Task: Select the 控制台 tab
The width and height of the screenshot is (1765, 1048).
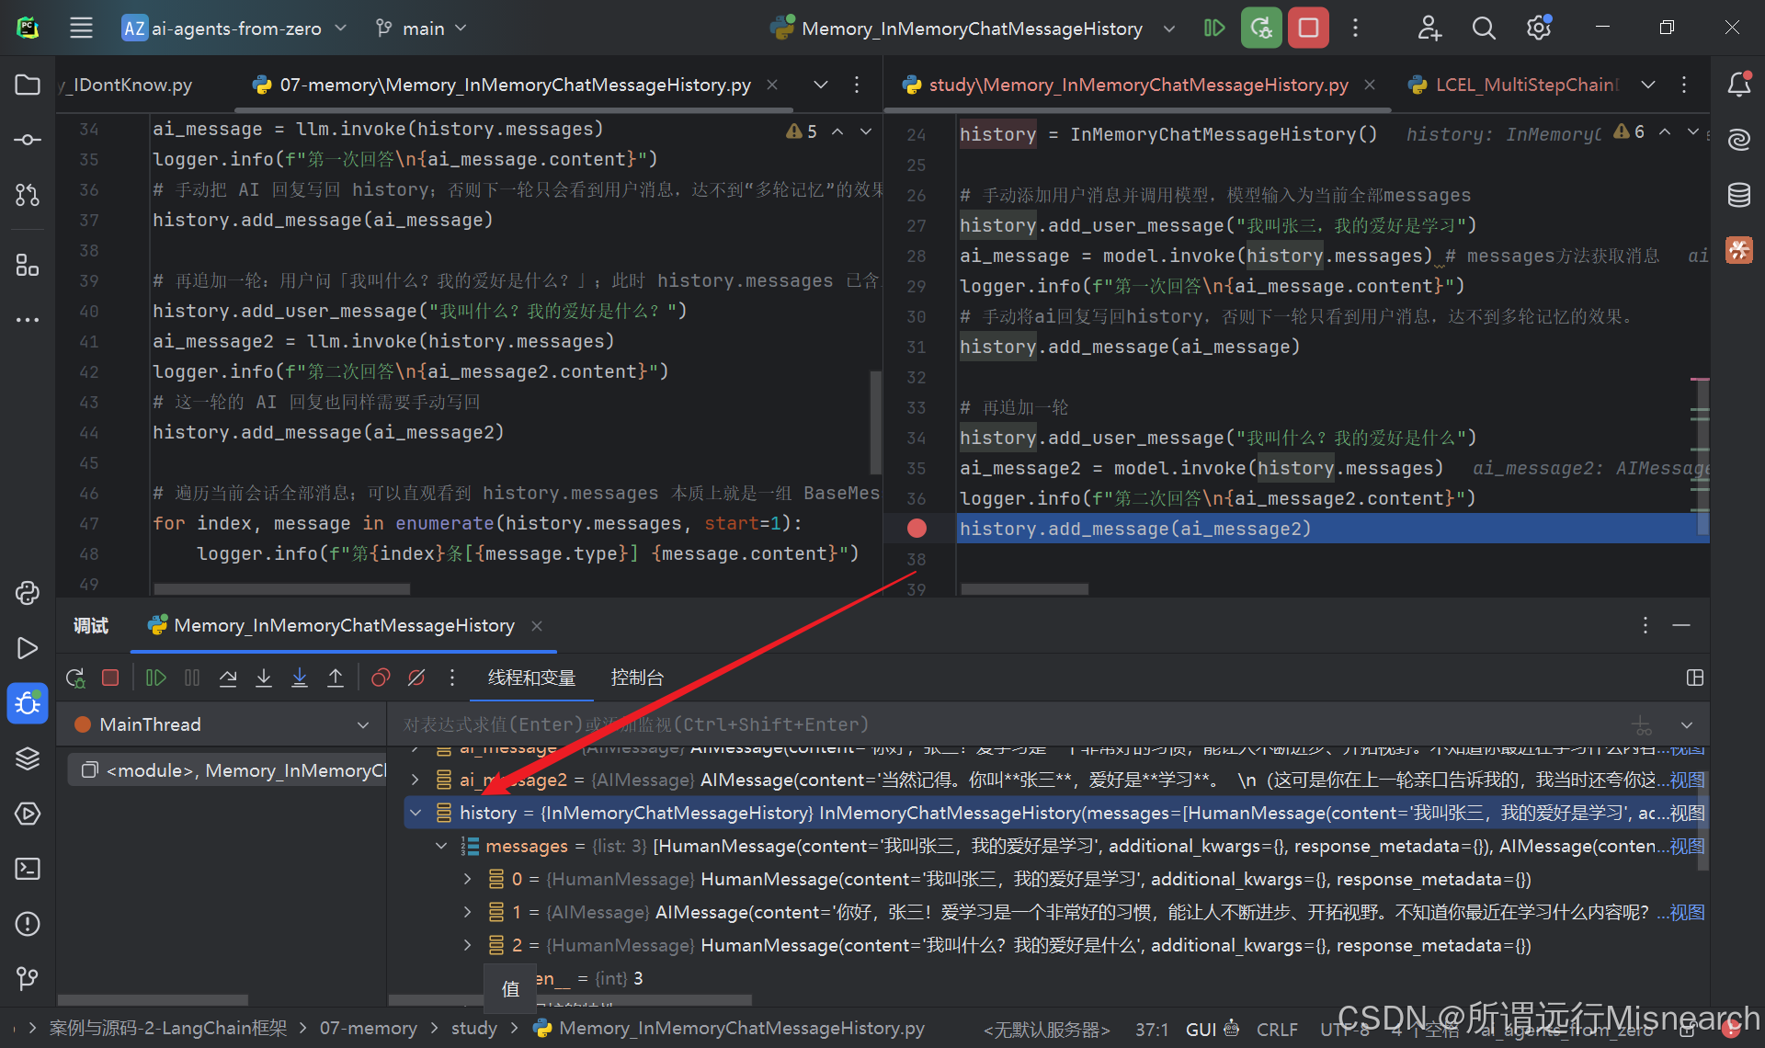Action: [637, 678]
